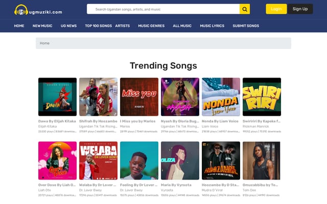This screenshot has width=327, height=204.
Task: Open the Dawa album cover thumbnail
Action: [57, 97]
